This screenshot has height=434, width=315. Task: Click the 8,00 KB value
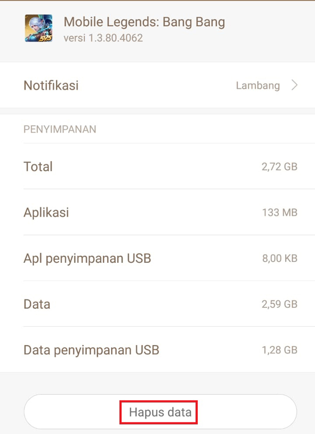tap(280, 258)
